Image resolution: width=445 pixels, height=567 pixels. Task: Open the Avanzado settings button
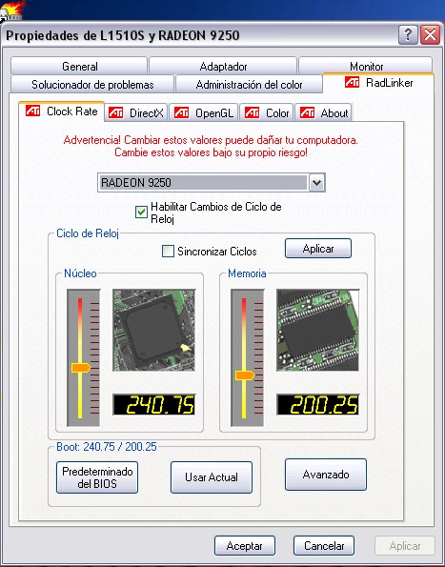tap(326, 475)
